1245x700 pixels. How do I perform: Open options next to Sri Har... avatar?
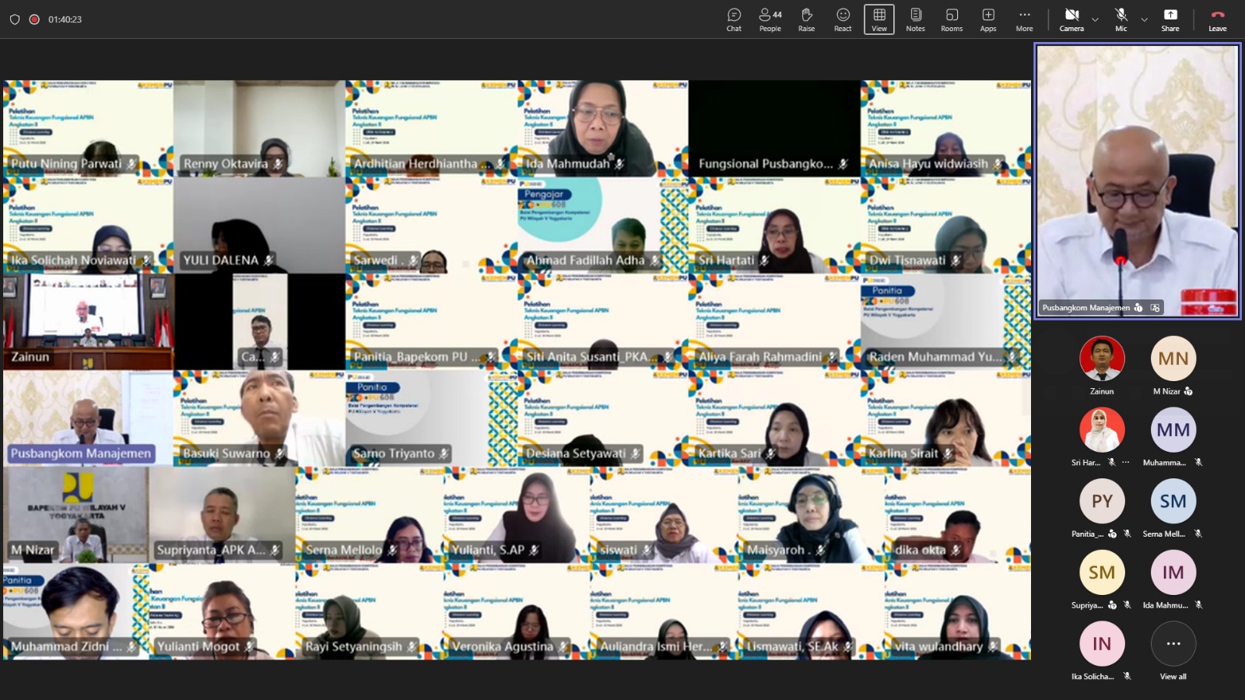pyautogui.click(x=1125, y=462)
